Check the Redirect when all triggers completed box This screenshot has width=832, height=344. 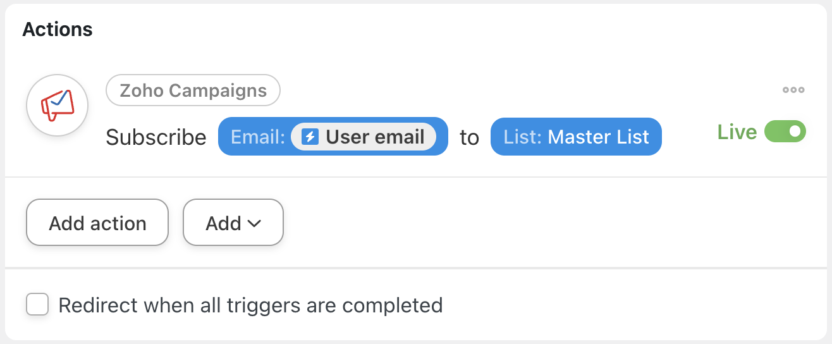(x=37, y=304)
